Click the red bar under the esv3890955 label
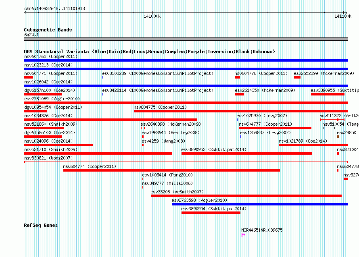This screenshot has width=359, height=257. coord(328,94)
